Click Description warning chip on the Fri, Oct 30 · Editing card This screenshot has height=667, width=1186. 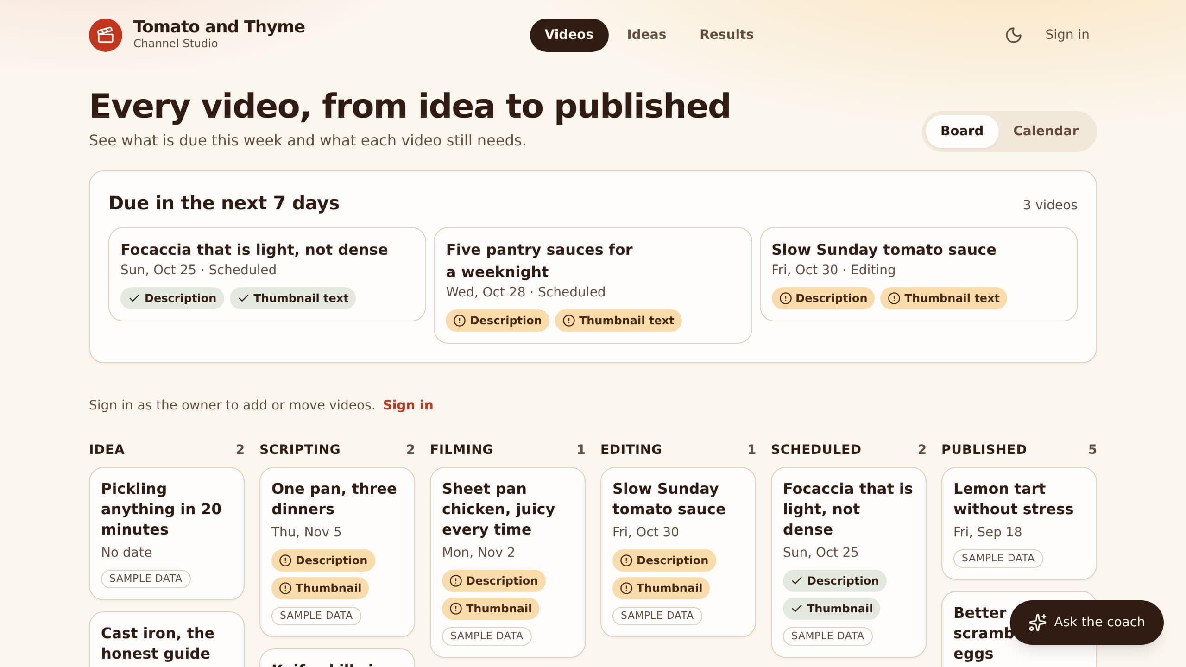[x=823, y=298]
